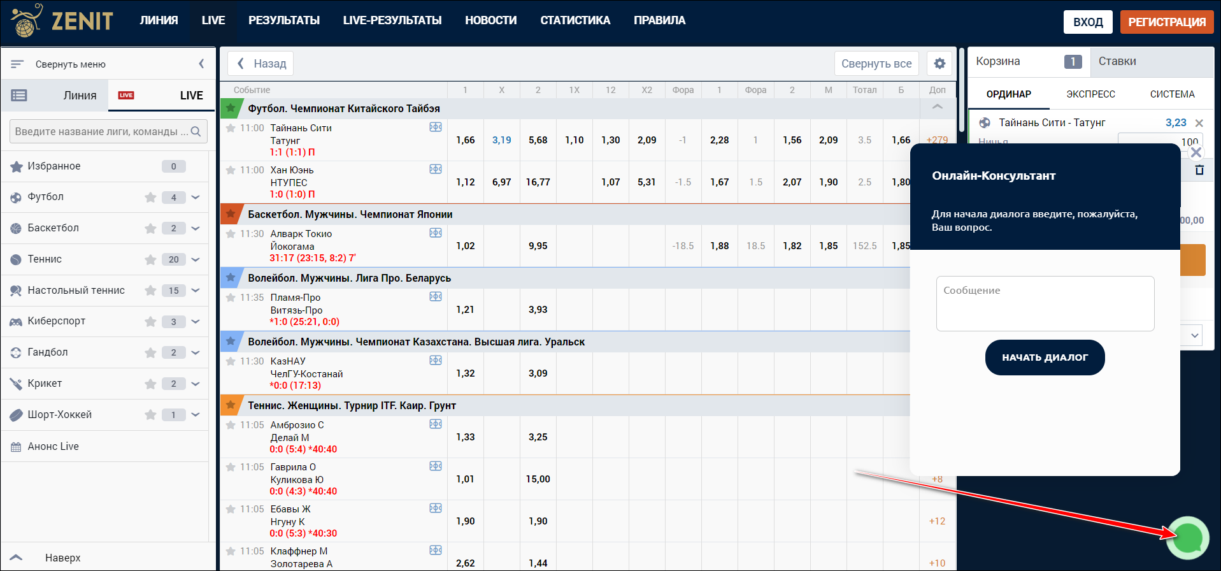Click the trash icon in the bet slip

coord(1199,170)
